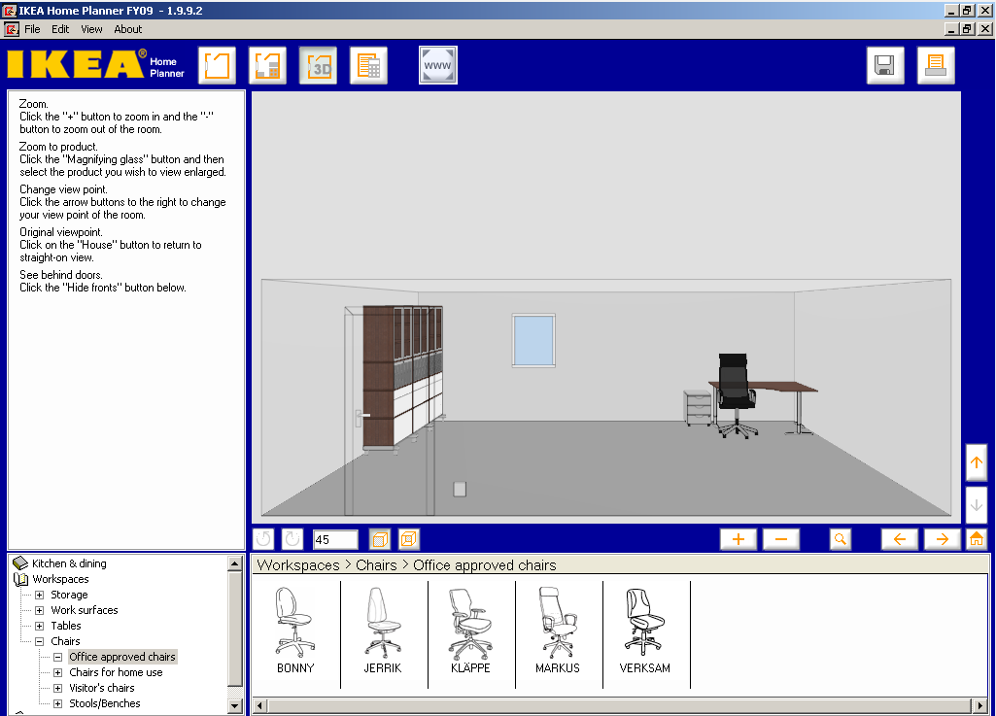Toggle the solid cube view icon
Screen dimensions: 996x716
point(379,539)
